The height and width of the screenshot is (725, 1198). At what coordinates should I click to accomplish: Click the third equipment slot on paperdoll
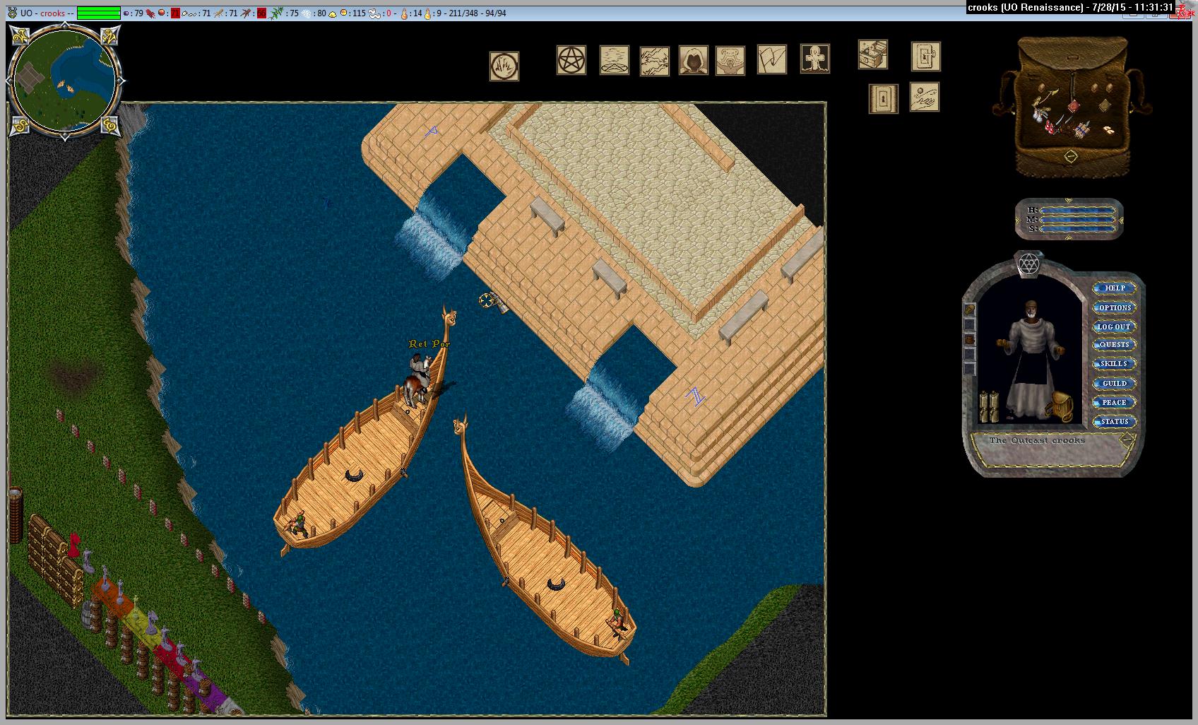point(970,339)
